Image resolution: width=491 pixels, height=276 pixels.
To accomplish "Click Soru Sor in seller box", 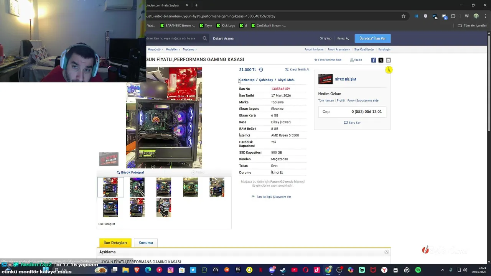I will (x=352, y=123).
